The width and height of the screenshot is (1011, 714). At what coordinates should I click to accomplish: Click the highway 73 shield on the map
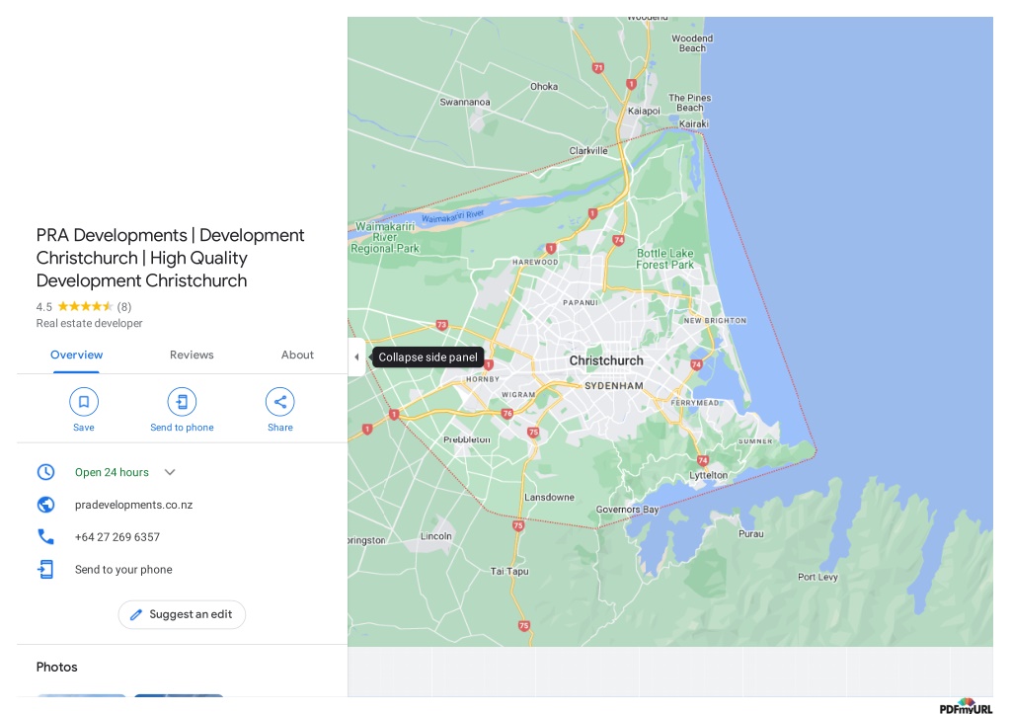[x=441, y=325]
